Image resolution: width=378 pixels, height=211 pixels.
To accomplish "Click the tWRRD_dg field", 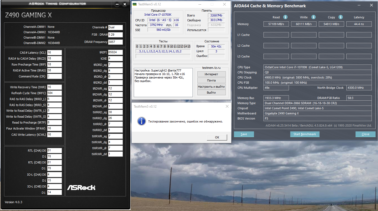I will point(115,118).
